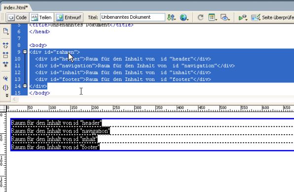
Task: Click the inhalt div text in design view
Action: [x=54, y=139]
